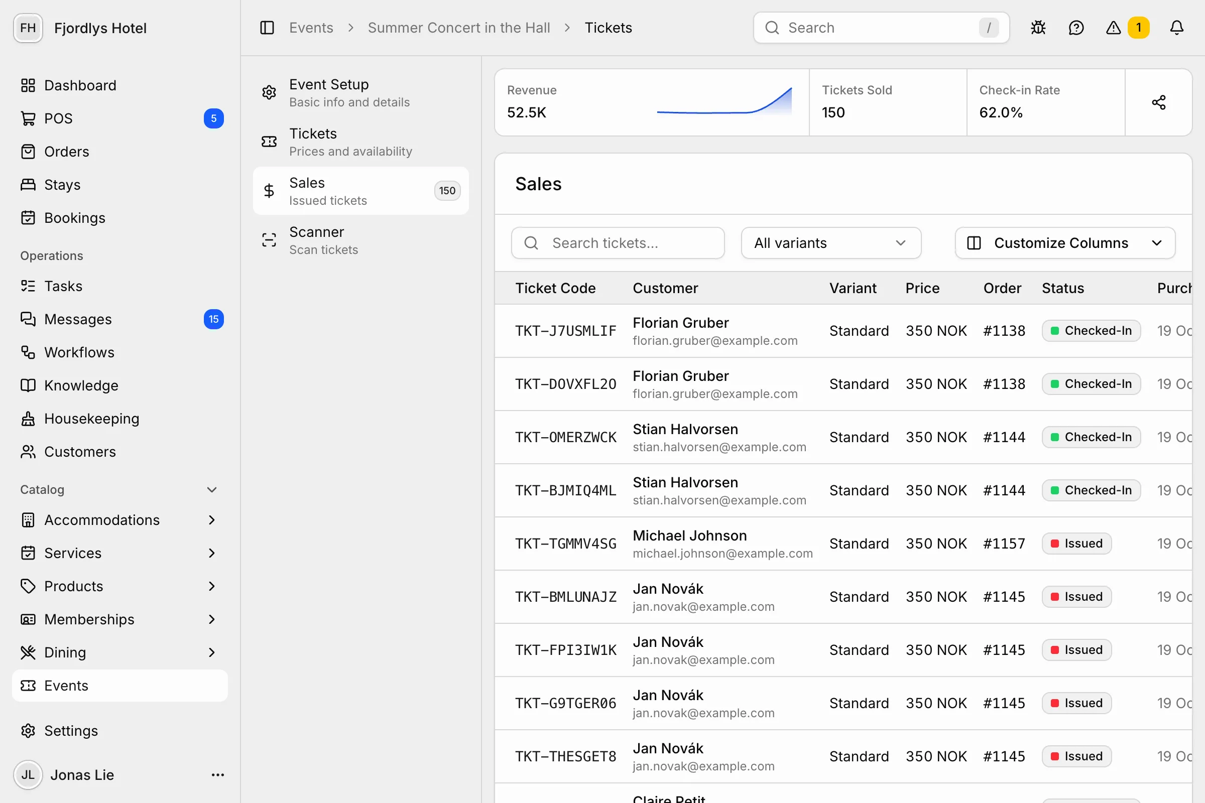The width and height of the screenshot is (1205, 803).
Task: Expand Products submenu
Action: (x=211, y=586)
